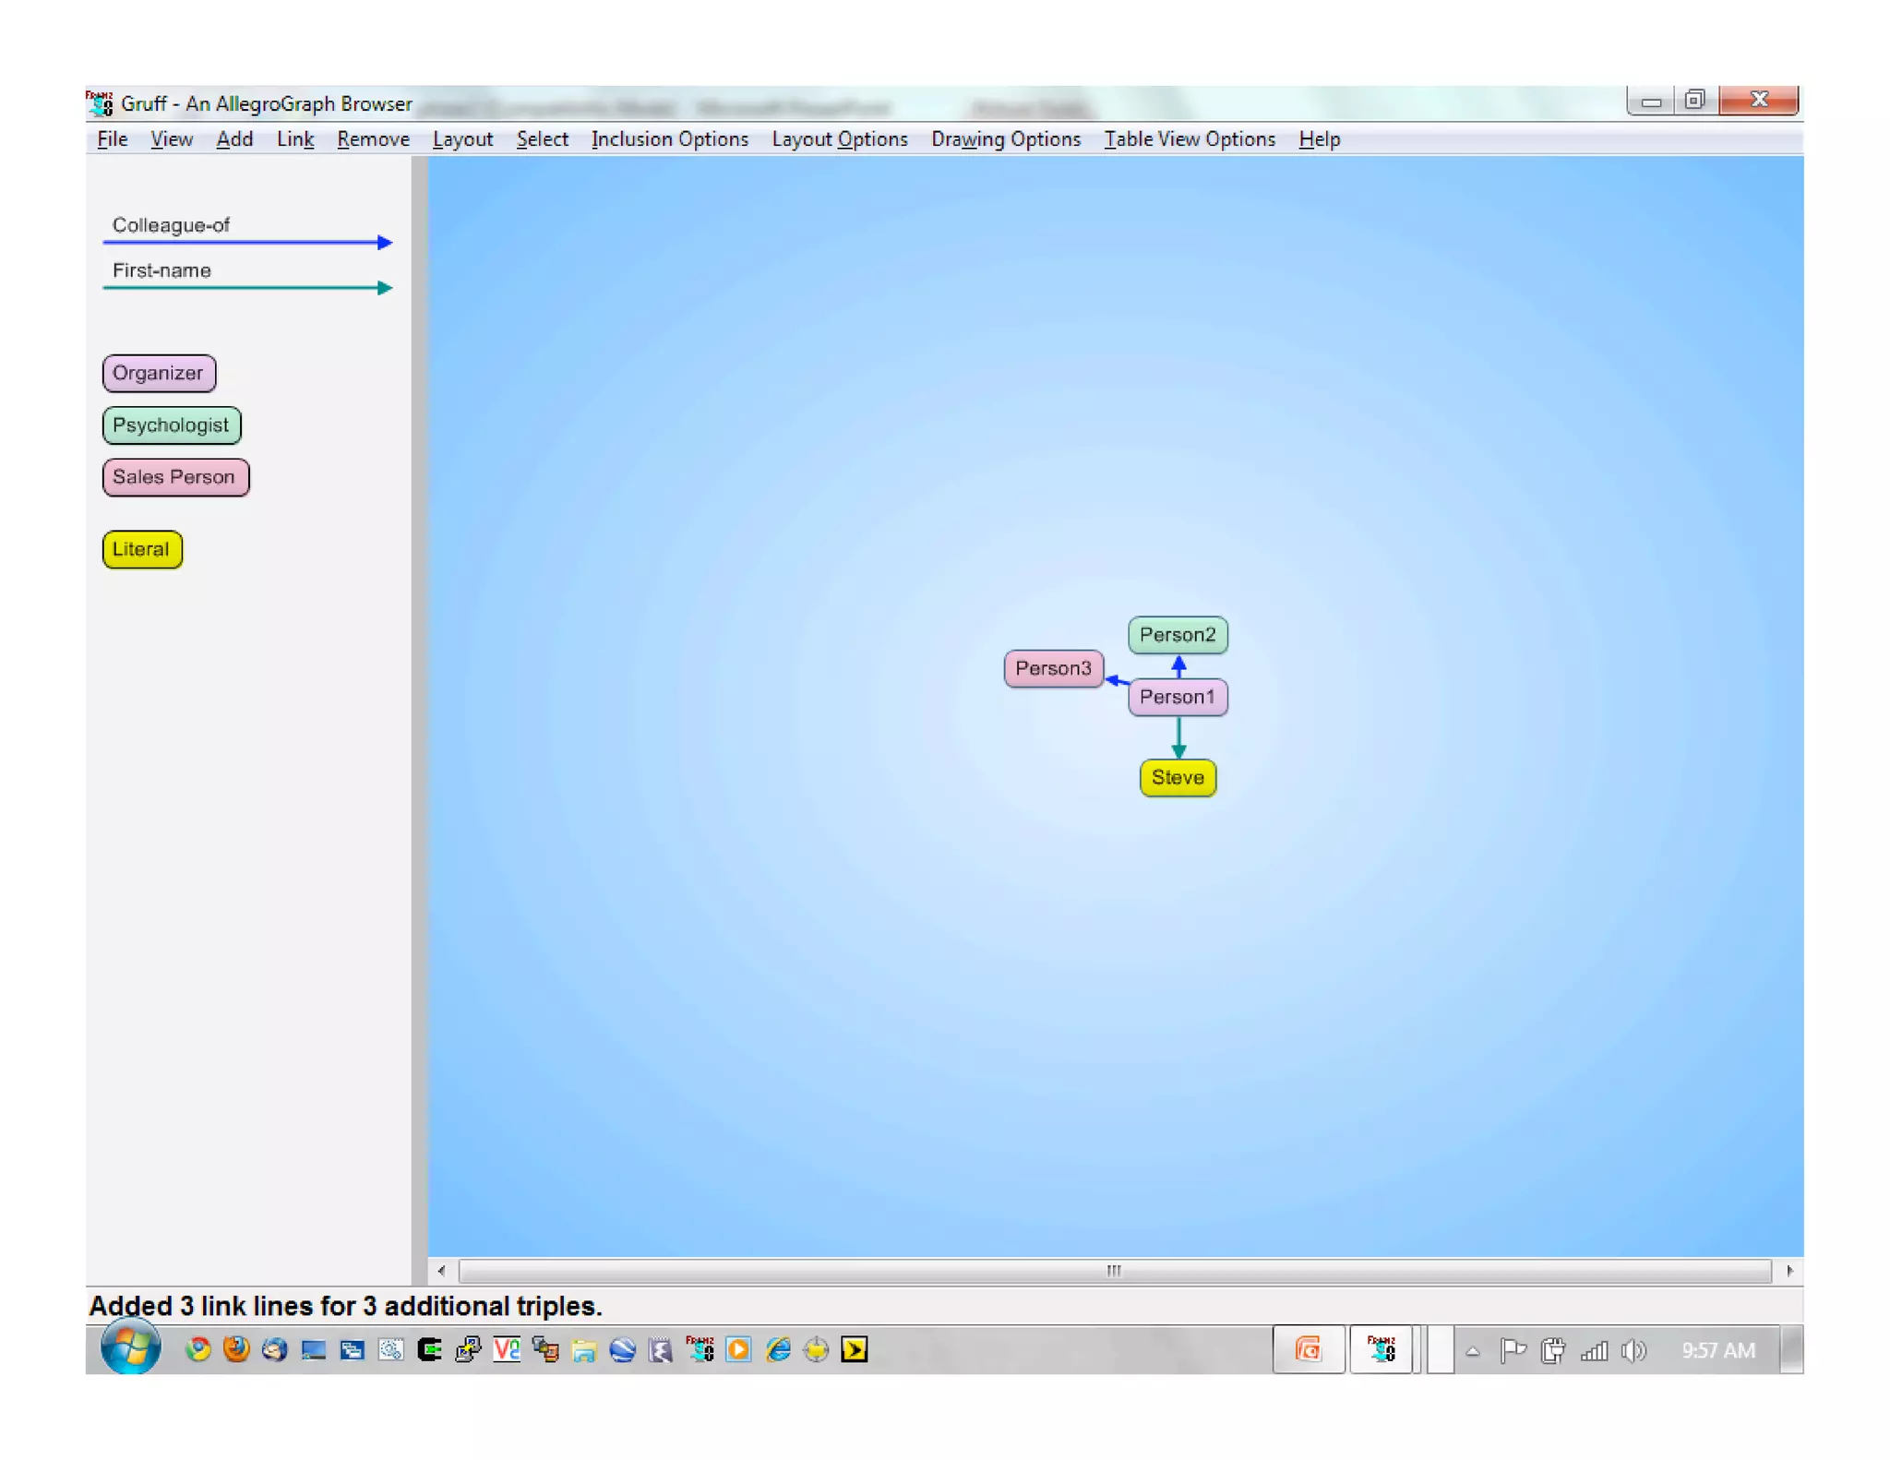Click the yellow Literal legend box
The image size is (1890, 1460).
click(141, 549)
